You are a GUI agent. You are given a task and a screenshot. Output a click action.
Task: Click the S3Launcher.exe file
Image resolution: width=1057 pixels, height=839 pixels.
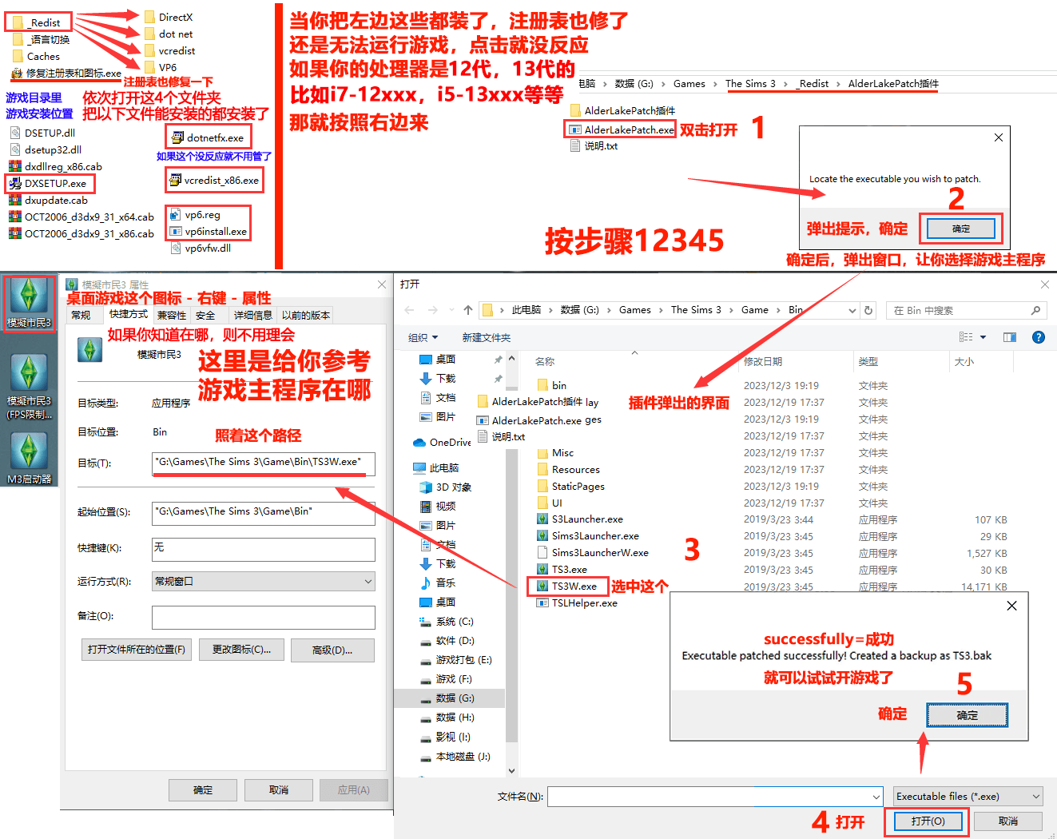pyautogui.click(x=586, y=519)
